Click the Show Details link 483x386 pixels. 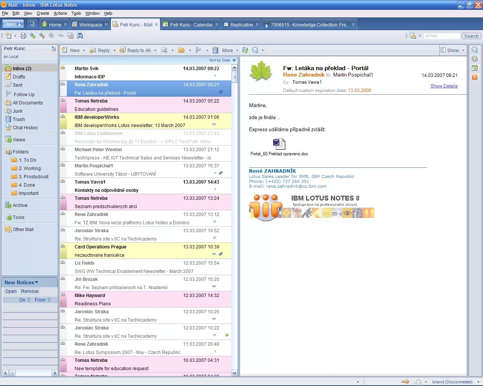coord(444,86)
